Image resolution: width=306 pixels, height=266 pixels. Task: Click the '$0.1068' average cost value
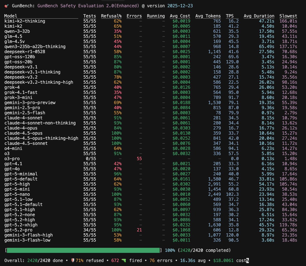(181, 230)
